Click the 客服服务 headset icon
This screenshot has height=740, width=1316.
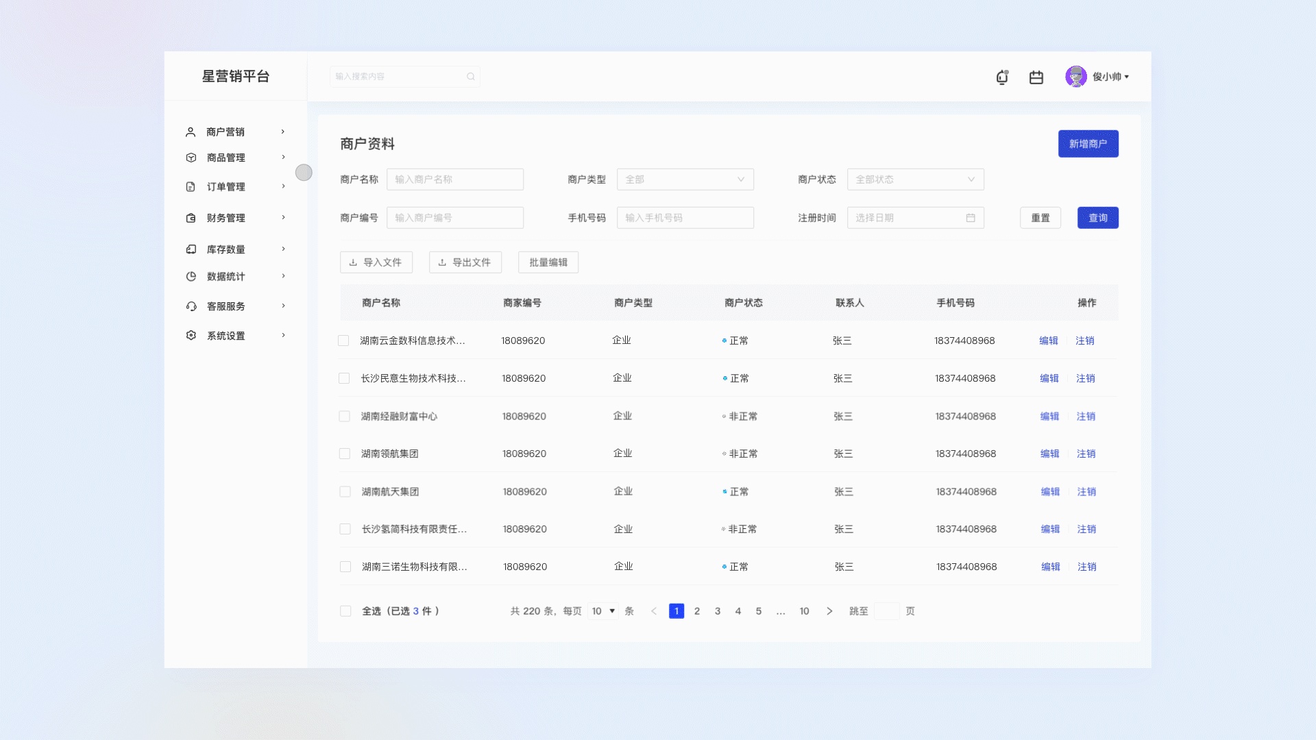point(191,306)
